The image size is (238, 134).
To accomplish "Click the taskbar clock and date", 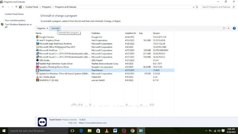I will point(231,131).
